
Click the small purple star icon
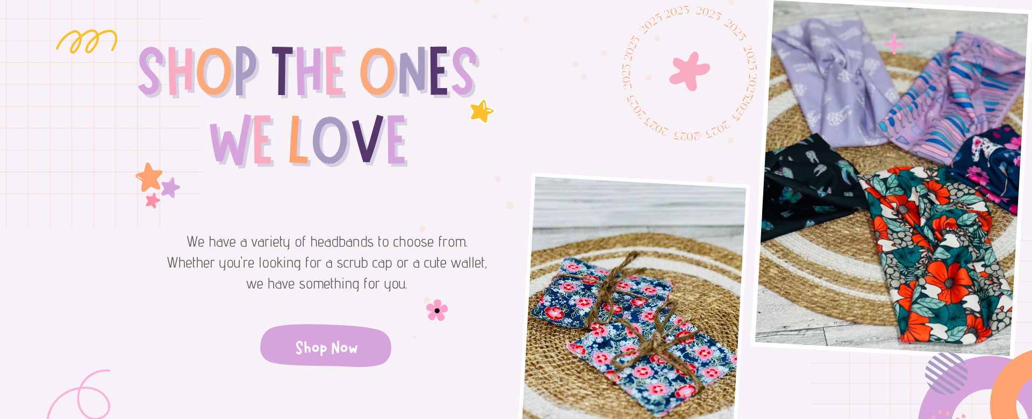coord(170,187)
